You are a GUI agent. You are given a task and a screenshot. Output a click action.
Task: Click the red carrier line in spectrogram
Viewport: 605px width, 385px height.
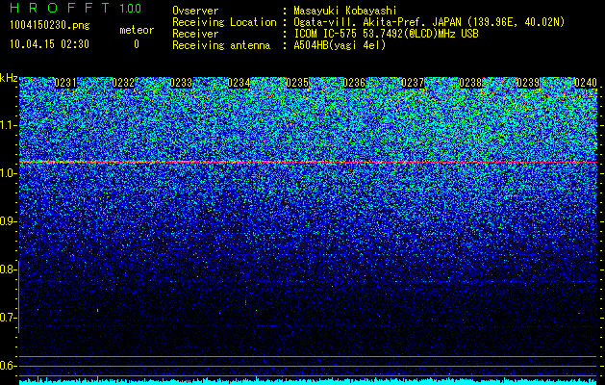(x=309, y=163)
